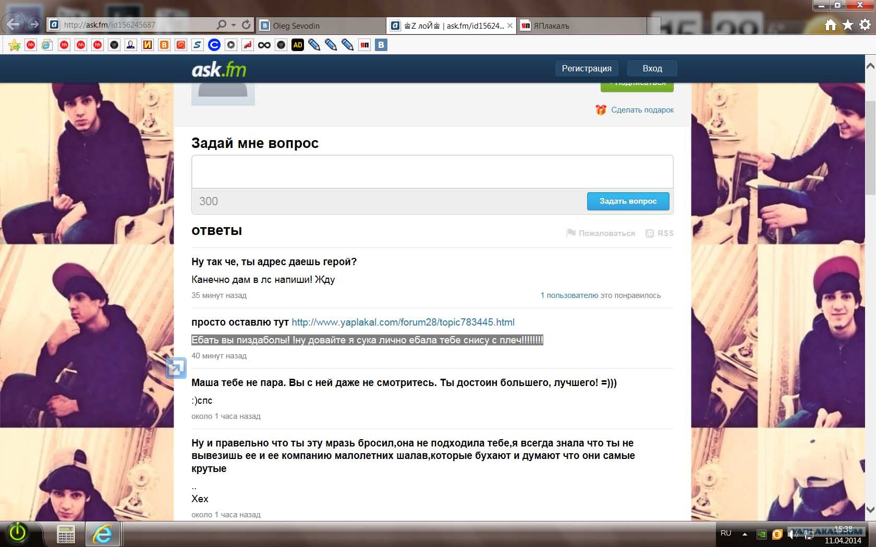Click the page scrollbar down arrow

coord(870,509)
